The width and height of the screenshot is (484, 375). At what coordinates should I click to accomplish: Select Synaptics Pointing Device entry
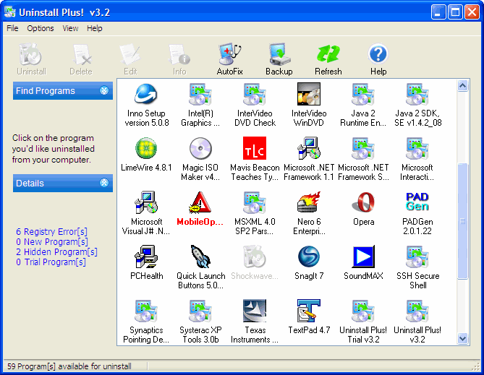pyautogui.click(x=146, y=322)
